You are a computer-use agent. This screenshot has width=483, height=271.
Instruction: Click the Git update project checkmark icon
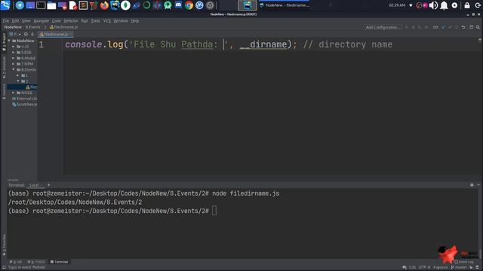point(443,27)
